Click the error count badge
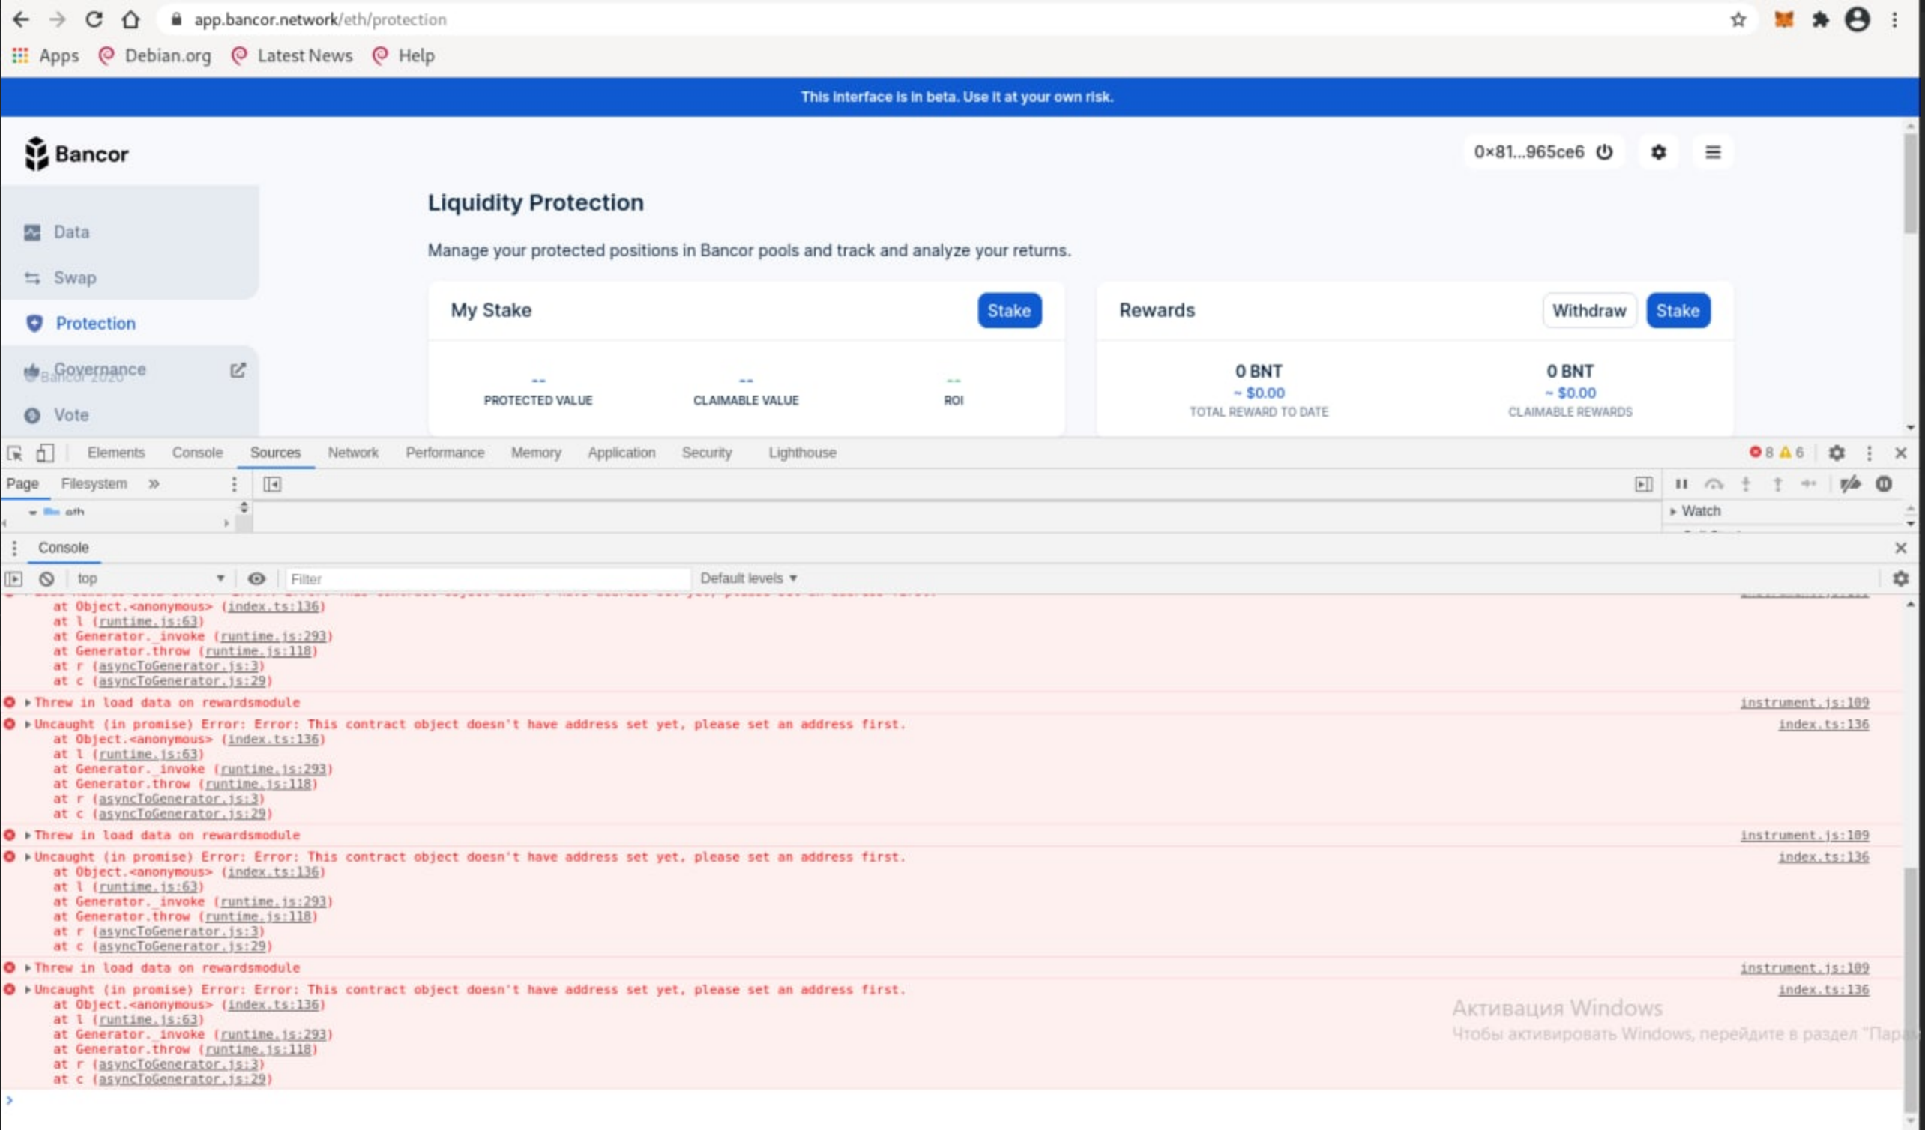 point(1762,453)
